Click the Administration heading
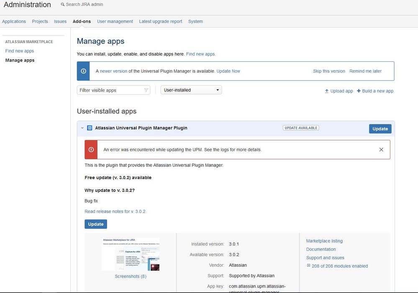 [x=27, y=5]
